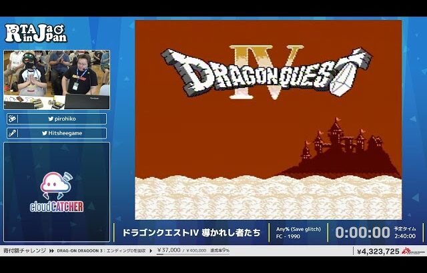Viewport: 427px width, 273px height.
Task: Click the RTA in Japan logo
Action: point(36,33)
